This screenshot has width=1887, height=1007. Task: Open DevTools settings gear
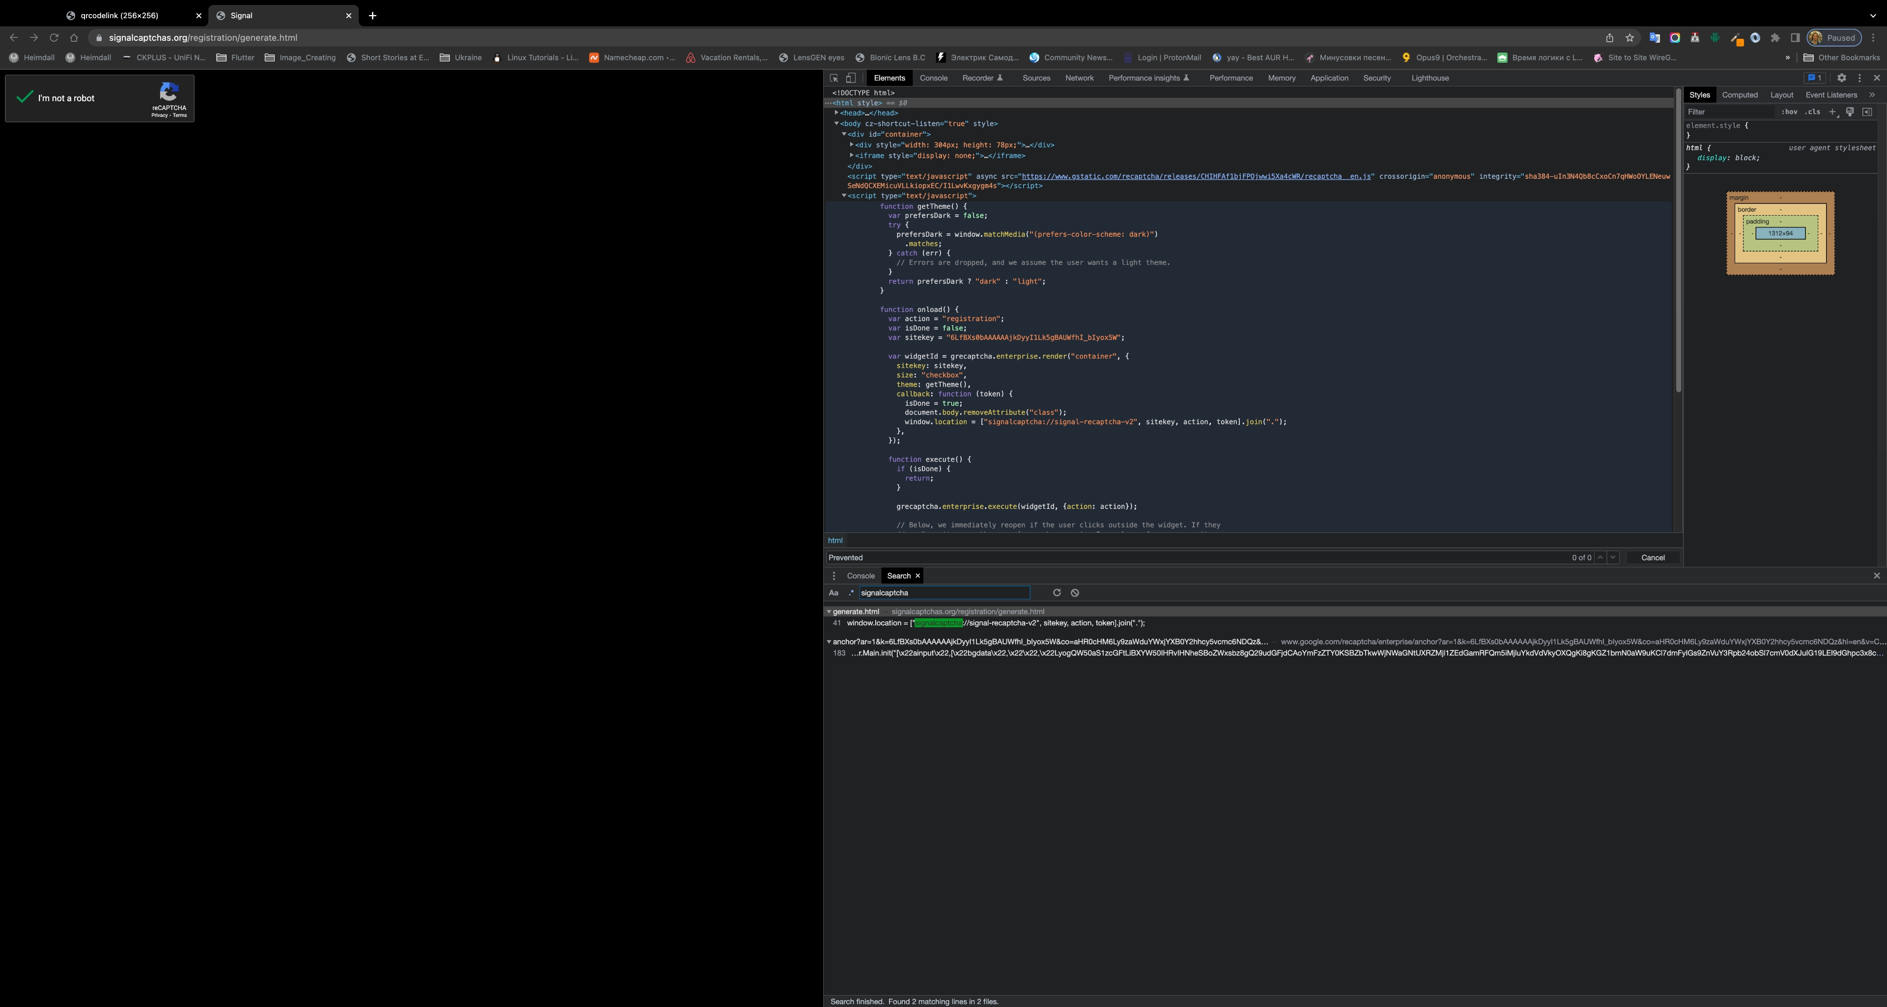1842,78
